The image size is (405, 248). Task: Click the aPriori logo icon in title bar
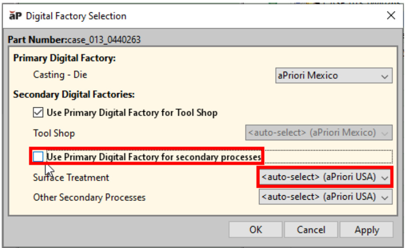(16, 16)
